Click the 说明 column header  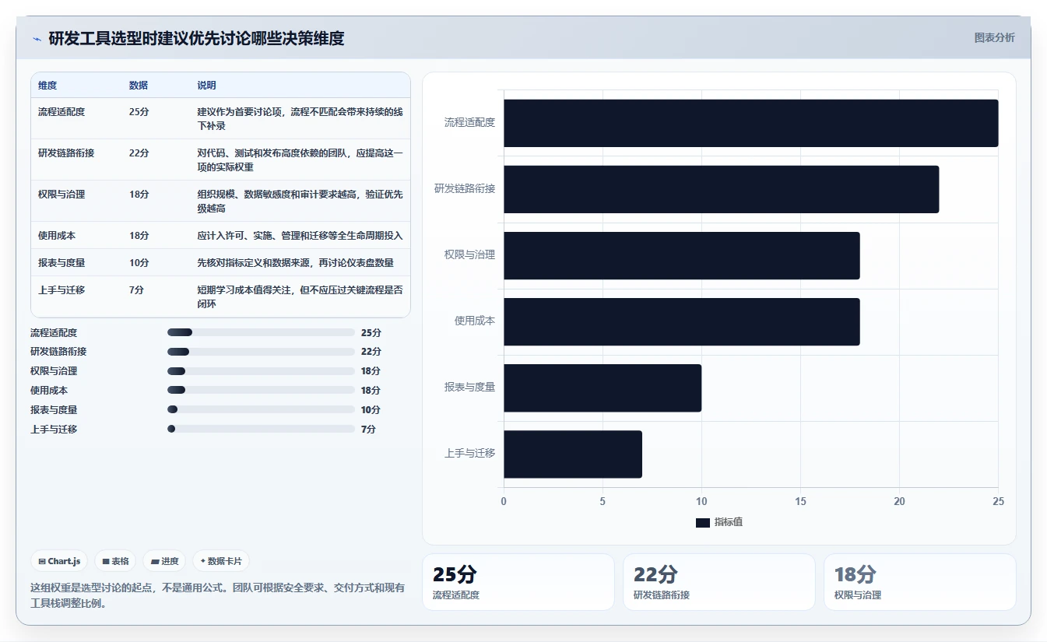click(206, 86)
